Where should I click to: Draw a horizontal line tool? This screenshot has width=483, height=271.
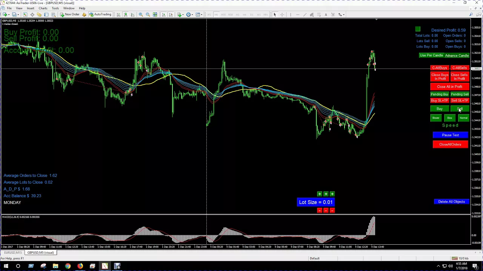pos(298,15)
